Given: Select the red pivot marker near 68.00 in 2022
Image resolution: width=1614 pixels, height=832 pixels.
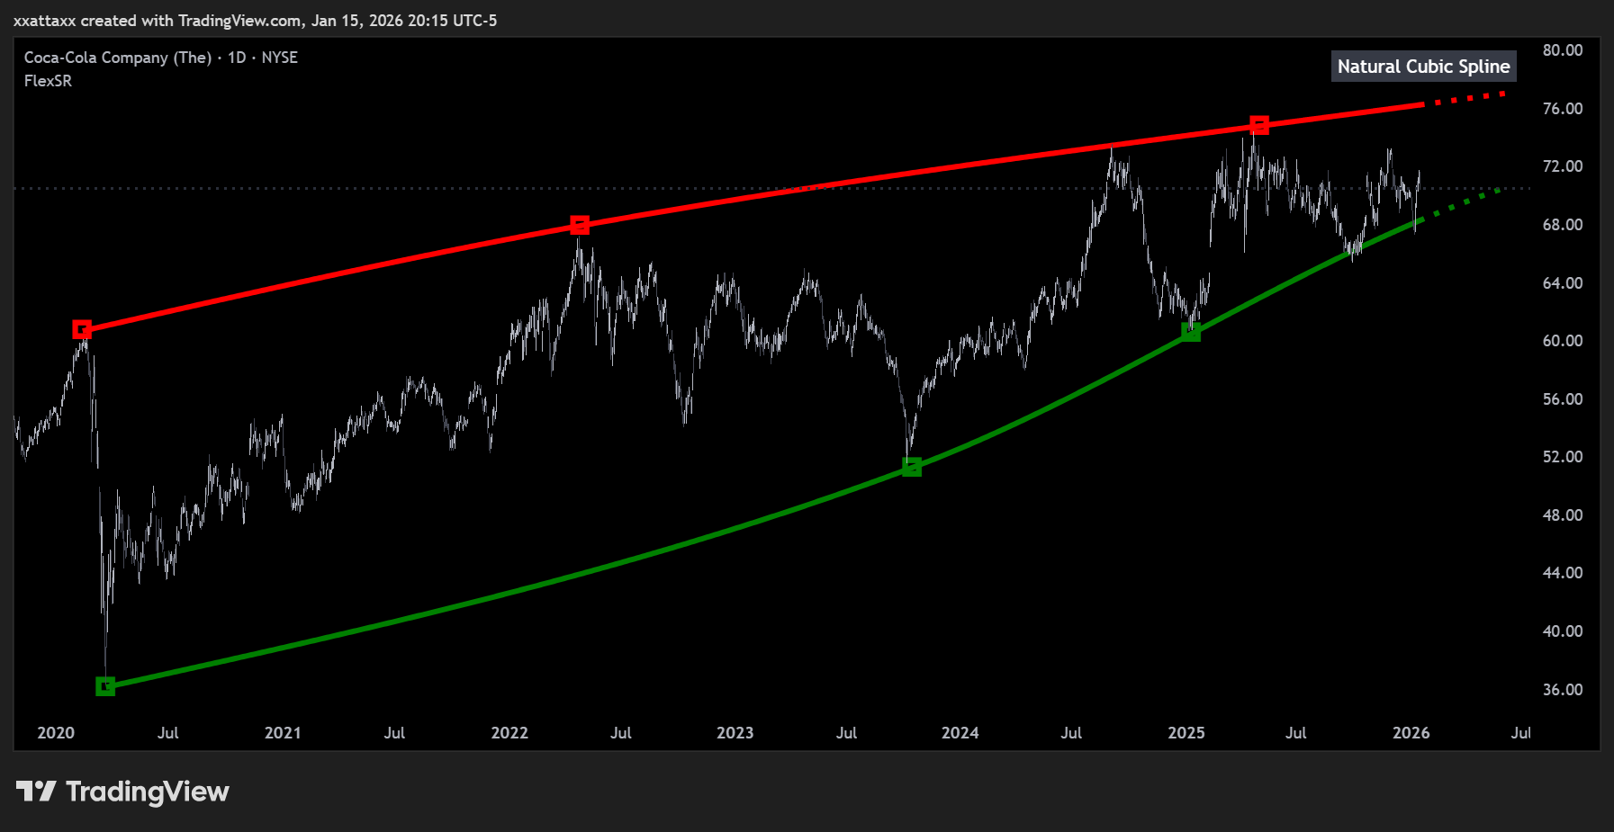Looking at the screenshot, I should coord(580,225).
